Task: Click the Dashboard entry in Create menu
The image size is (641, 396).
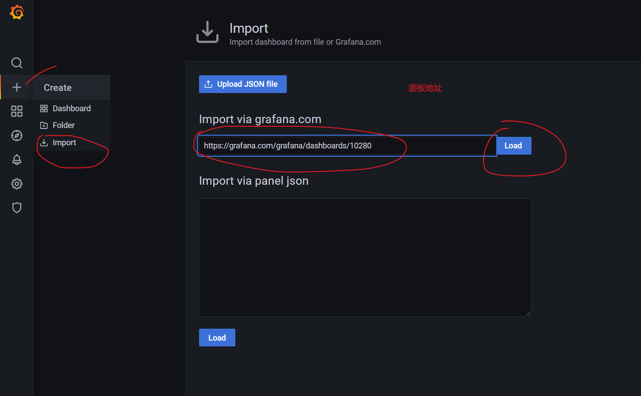Action: (x=71, y=108)
